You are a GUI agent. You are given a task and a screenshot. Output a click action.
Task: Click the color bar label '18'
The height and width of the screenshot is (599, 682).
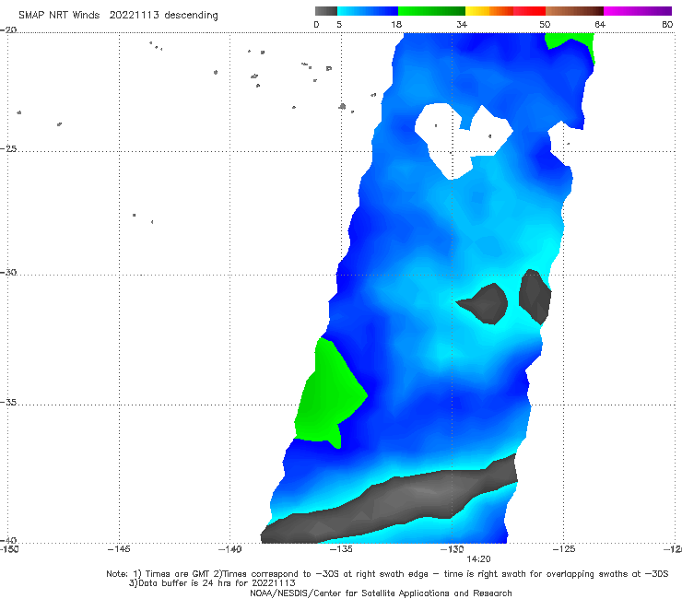(396, 24)
